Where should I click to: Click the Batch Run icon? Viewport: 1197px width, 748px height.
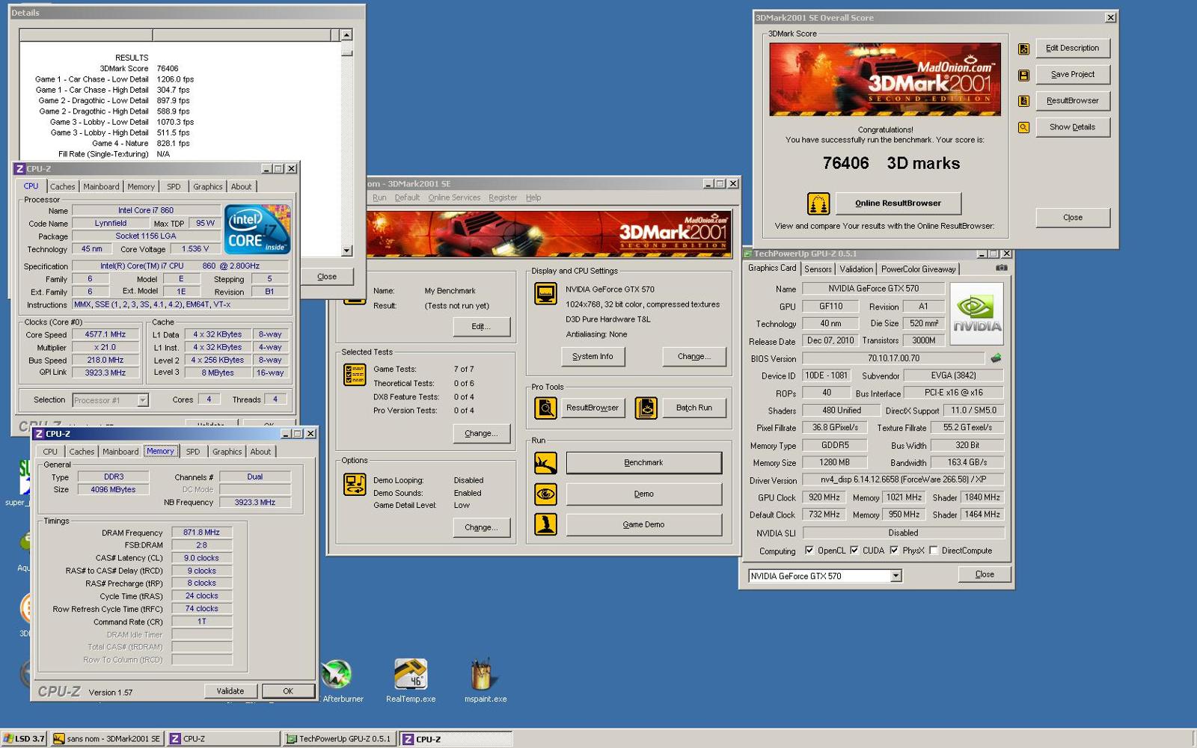(x=646, y=408)
